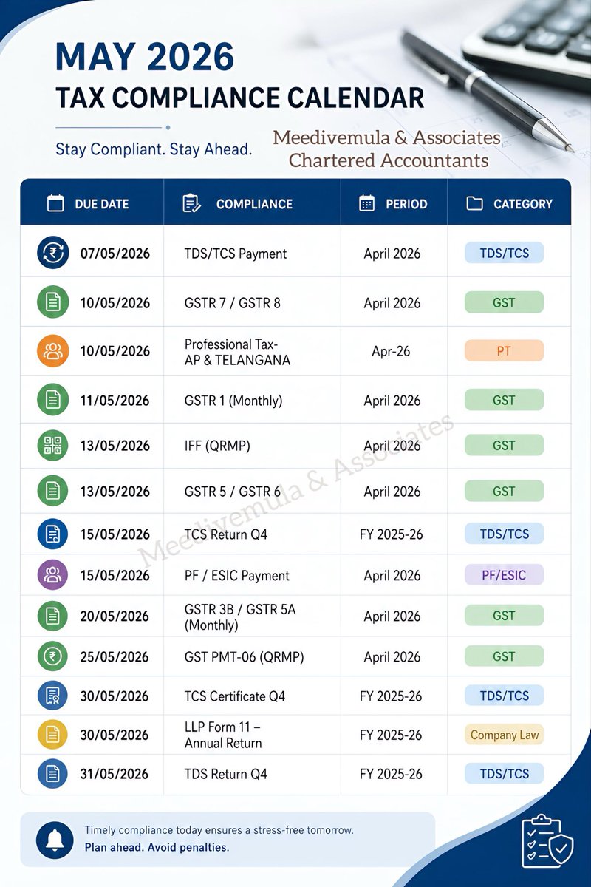Click the 'TDS/TCS Payment' compliance text
Image resolution: width=591 pixels, height=887 pixels.
(236, 254)
